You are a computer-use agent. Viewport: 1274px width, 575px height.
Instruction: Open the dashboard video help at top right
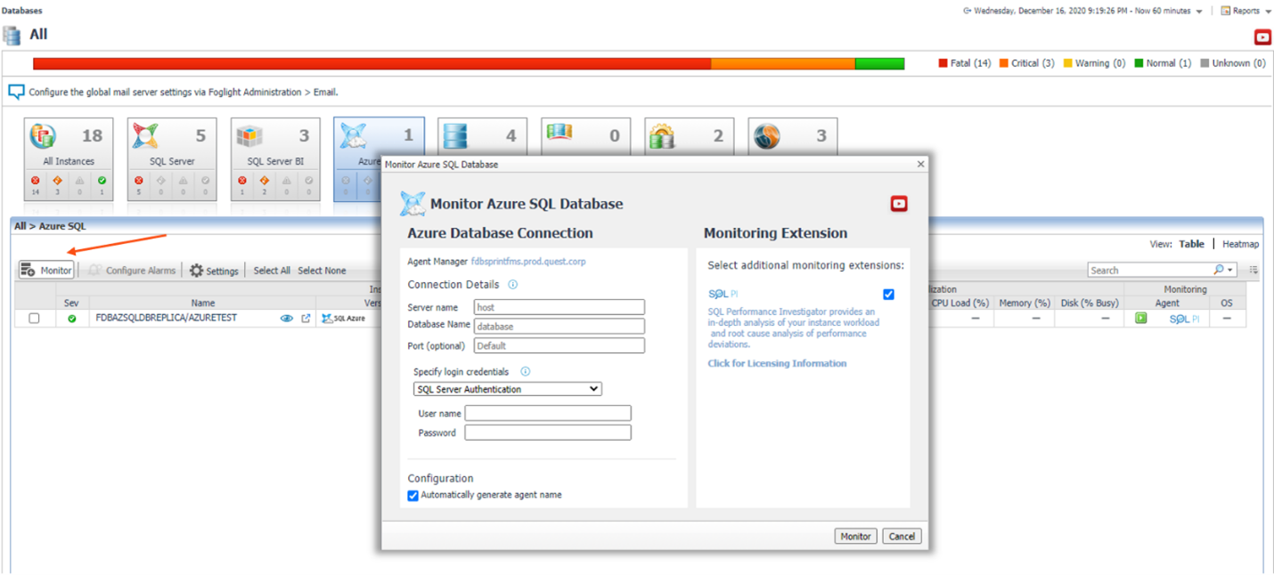coord(1262,36)
